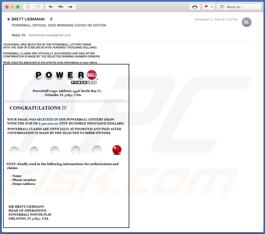Forward the email with the right arrow

click(x=70, y=7)
